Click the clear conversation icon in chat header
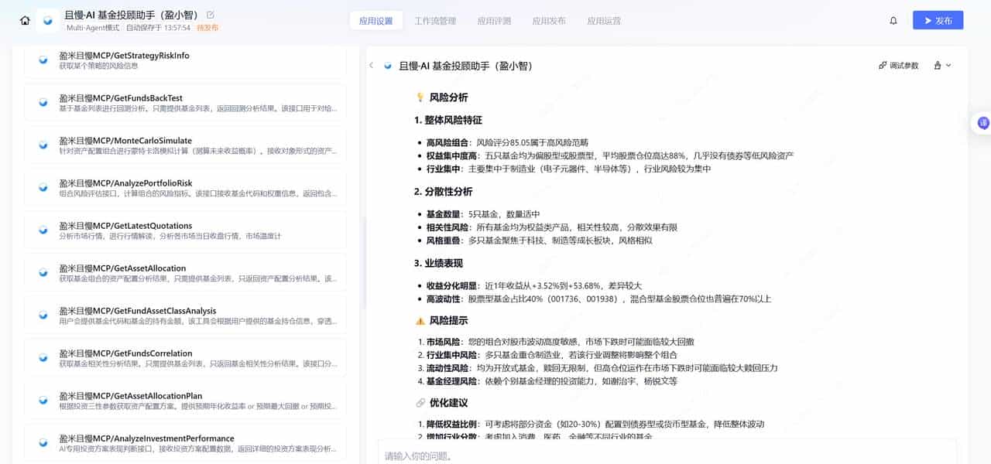 (938, 65)
